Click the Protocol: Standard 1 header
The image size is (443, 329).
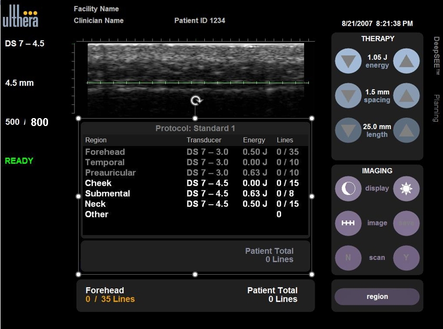[195, 128]
